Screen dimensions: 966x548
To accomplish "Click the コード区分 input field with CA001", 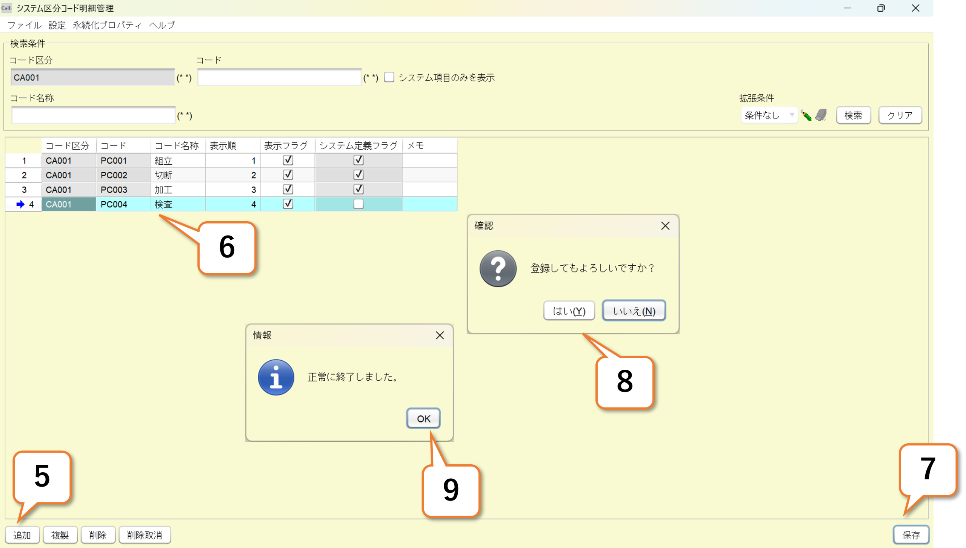I will [x=92, y=77].
